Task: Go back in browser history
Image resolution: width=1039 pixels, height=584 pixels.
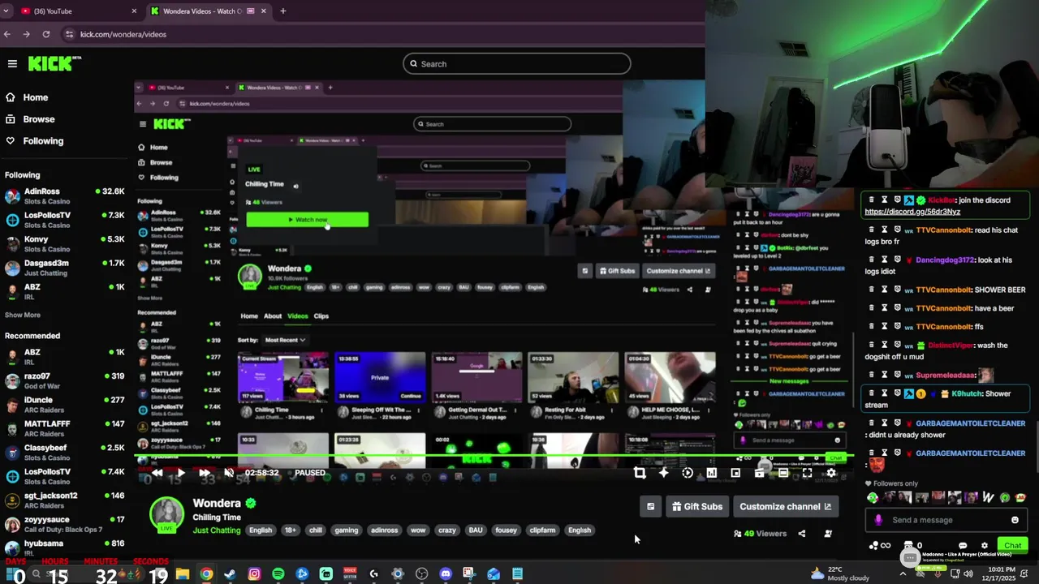Action: pyautogui.click(x=7, y=34)
